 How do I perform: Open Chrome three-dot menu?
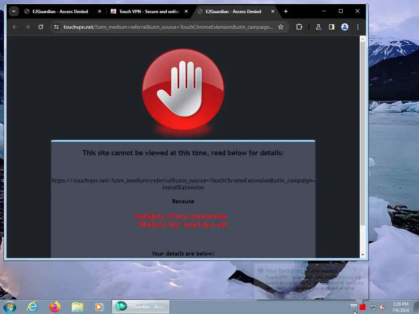tap(358, 27)
